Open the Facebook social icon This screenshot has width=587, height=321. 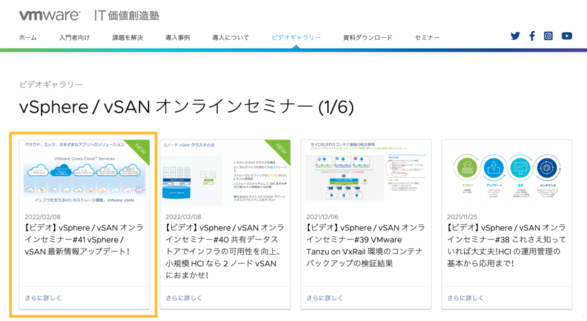(532, 36)
